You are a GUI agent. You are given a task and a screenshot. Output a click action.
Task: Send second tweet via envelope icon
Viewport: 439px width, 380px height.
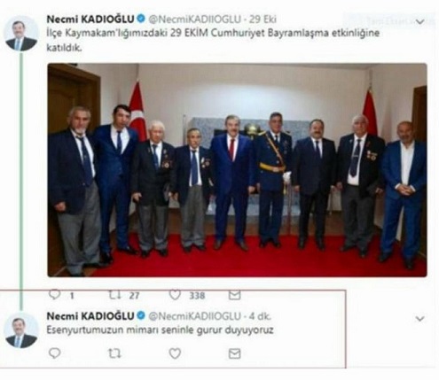[x=234, y=353]
